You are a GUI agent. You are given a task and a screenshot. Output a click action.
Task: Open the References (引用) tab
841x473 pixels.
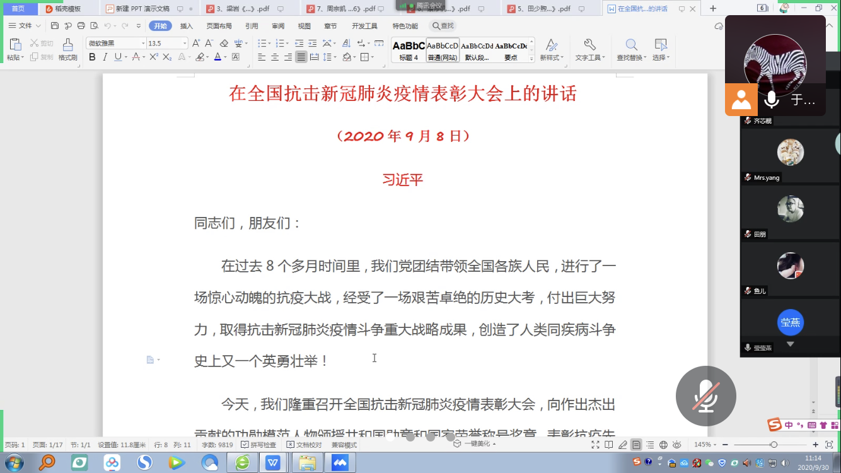click(252, 26)
